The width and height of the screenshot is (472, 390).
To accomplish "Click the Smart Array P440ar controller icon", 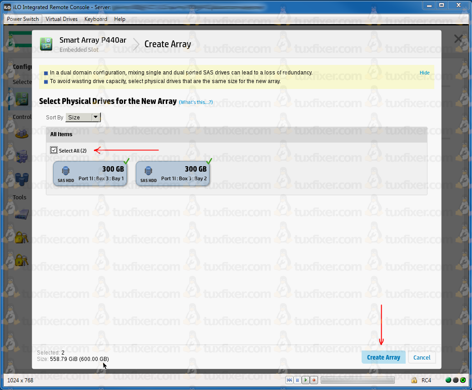I will (x=46, y=44).
